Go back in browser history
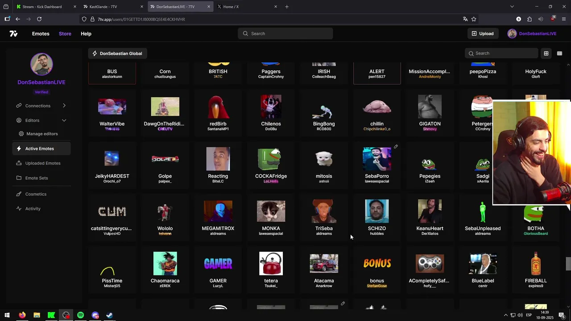Screen dimensions: 571x321 click(x=17, y=19)
